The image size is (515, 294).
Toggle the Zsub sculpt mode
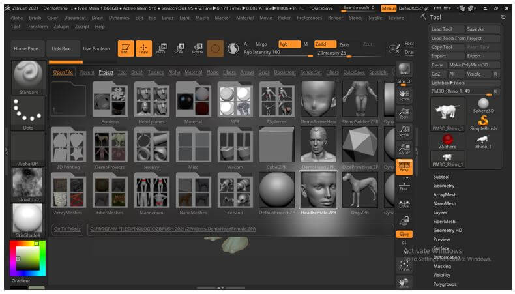click(344, 45)
